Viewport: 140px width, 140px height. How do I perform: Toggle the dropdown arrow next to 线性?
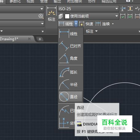(x=76, y=24)
